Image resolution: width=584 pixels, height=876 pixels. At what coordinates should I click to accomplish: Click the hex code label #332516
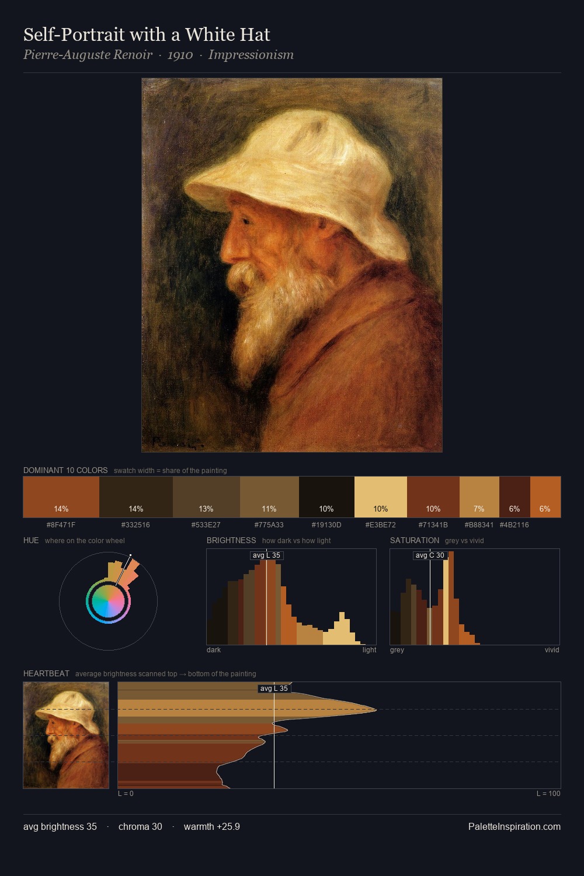click(x=136, y=525)
